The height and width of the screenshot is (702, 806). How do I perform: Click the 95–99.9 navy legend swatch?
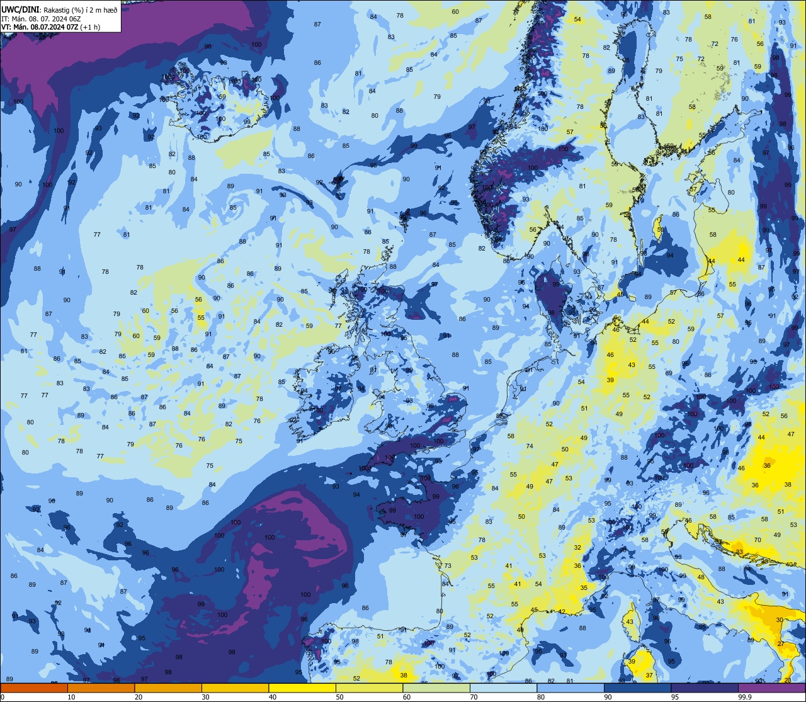click(x=705, y=688)
